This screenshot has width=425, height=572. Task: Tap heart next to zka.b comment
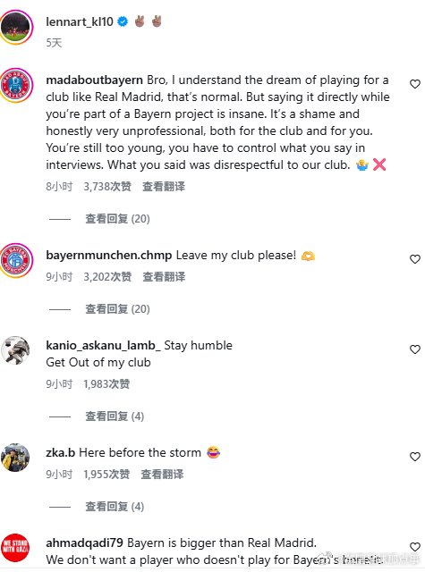[415, 457]
